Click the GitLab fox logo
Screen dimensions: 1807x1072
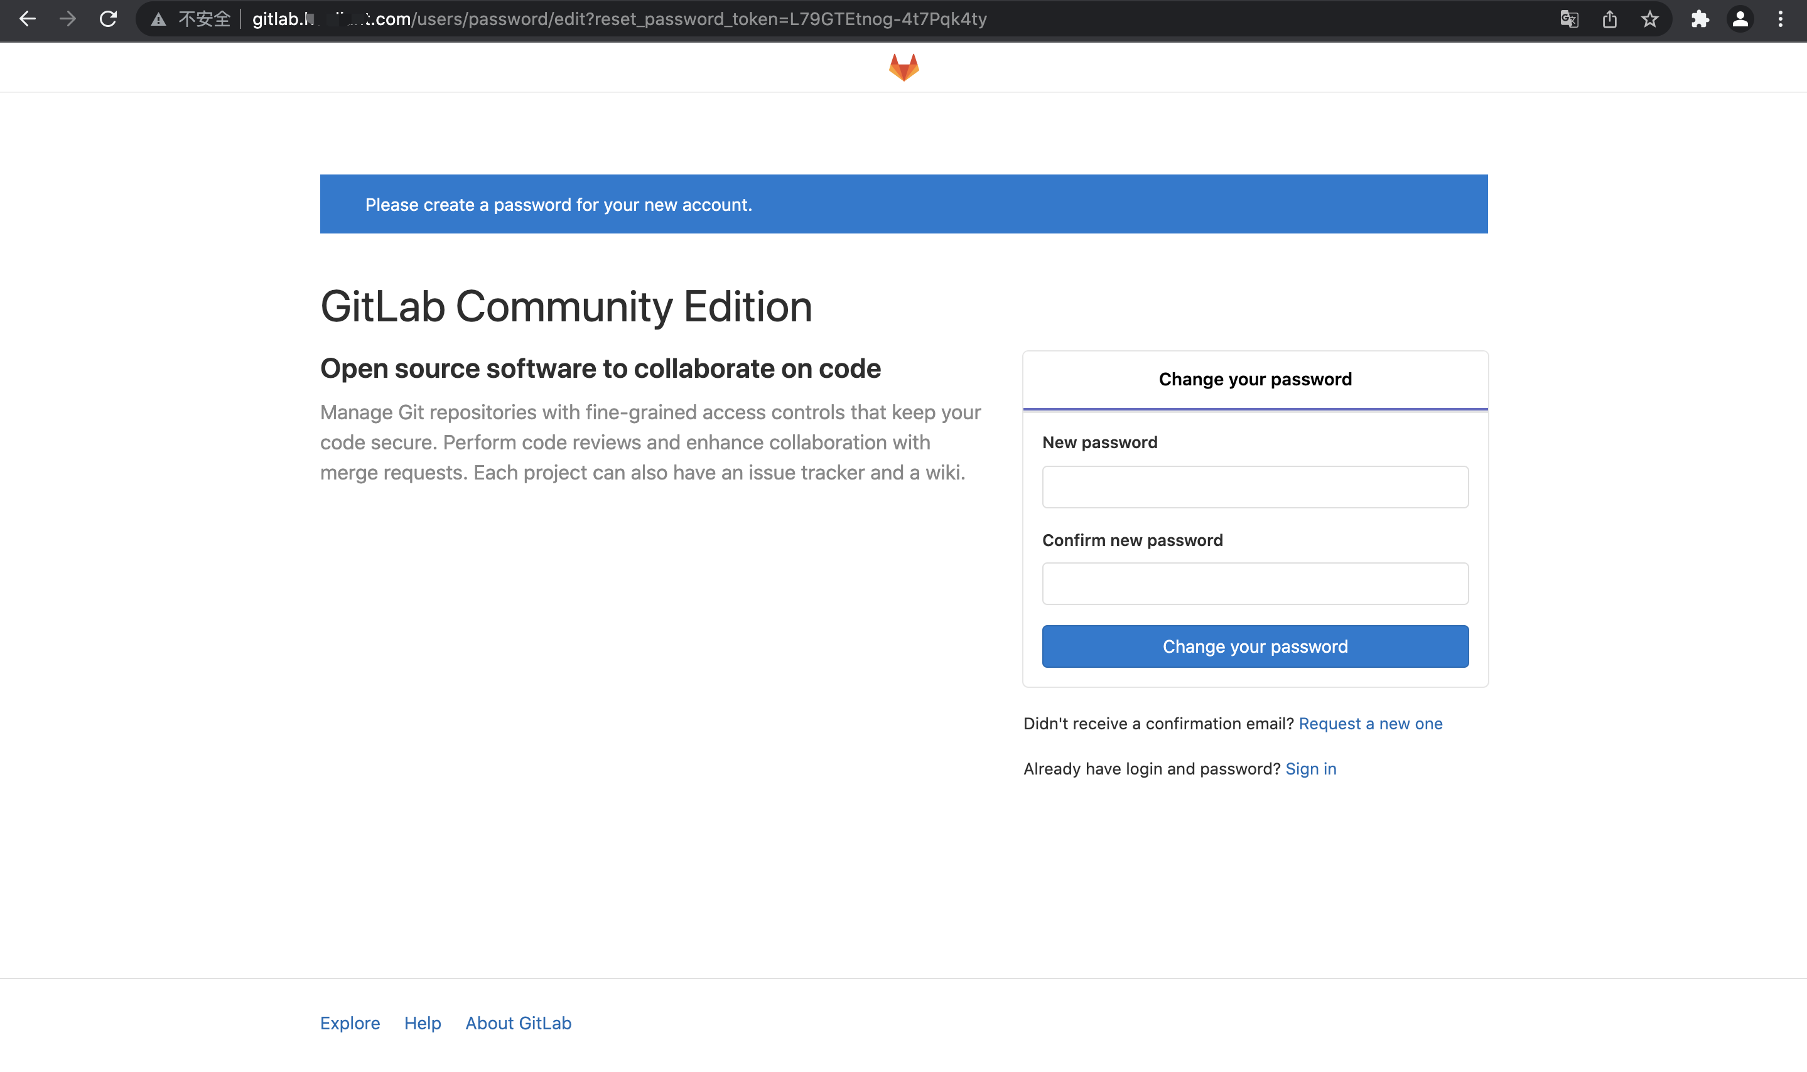tap(903, 67)
